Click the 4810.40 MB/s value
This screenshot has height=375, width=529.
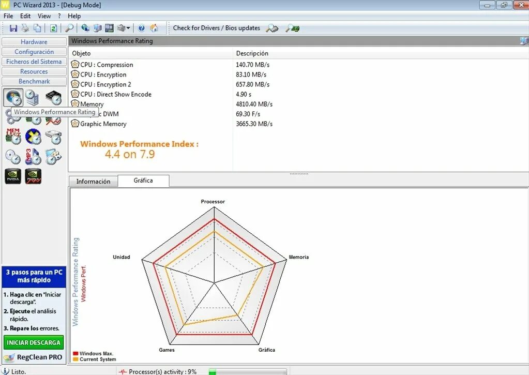254,104
